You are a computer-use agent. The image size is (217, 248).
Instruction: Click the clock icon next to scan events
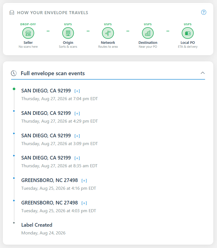coord(14,73)
